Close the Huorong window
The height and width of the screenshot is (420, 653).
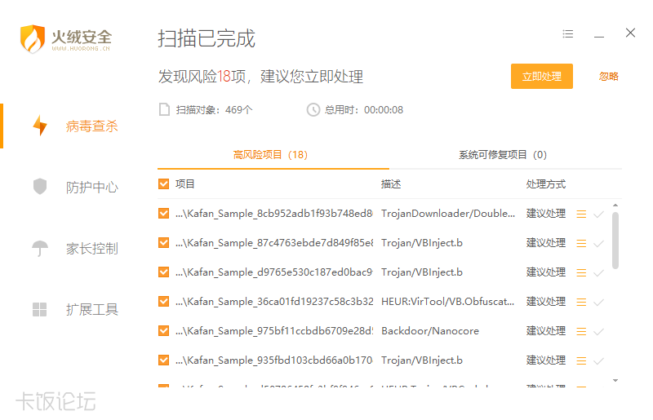tap(630, 33)
